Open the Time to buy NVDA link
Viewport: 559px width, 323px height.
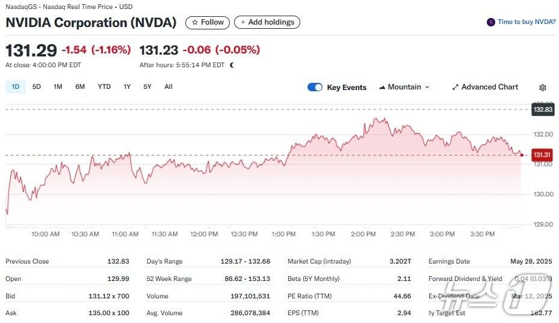point(527,22)
